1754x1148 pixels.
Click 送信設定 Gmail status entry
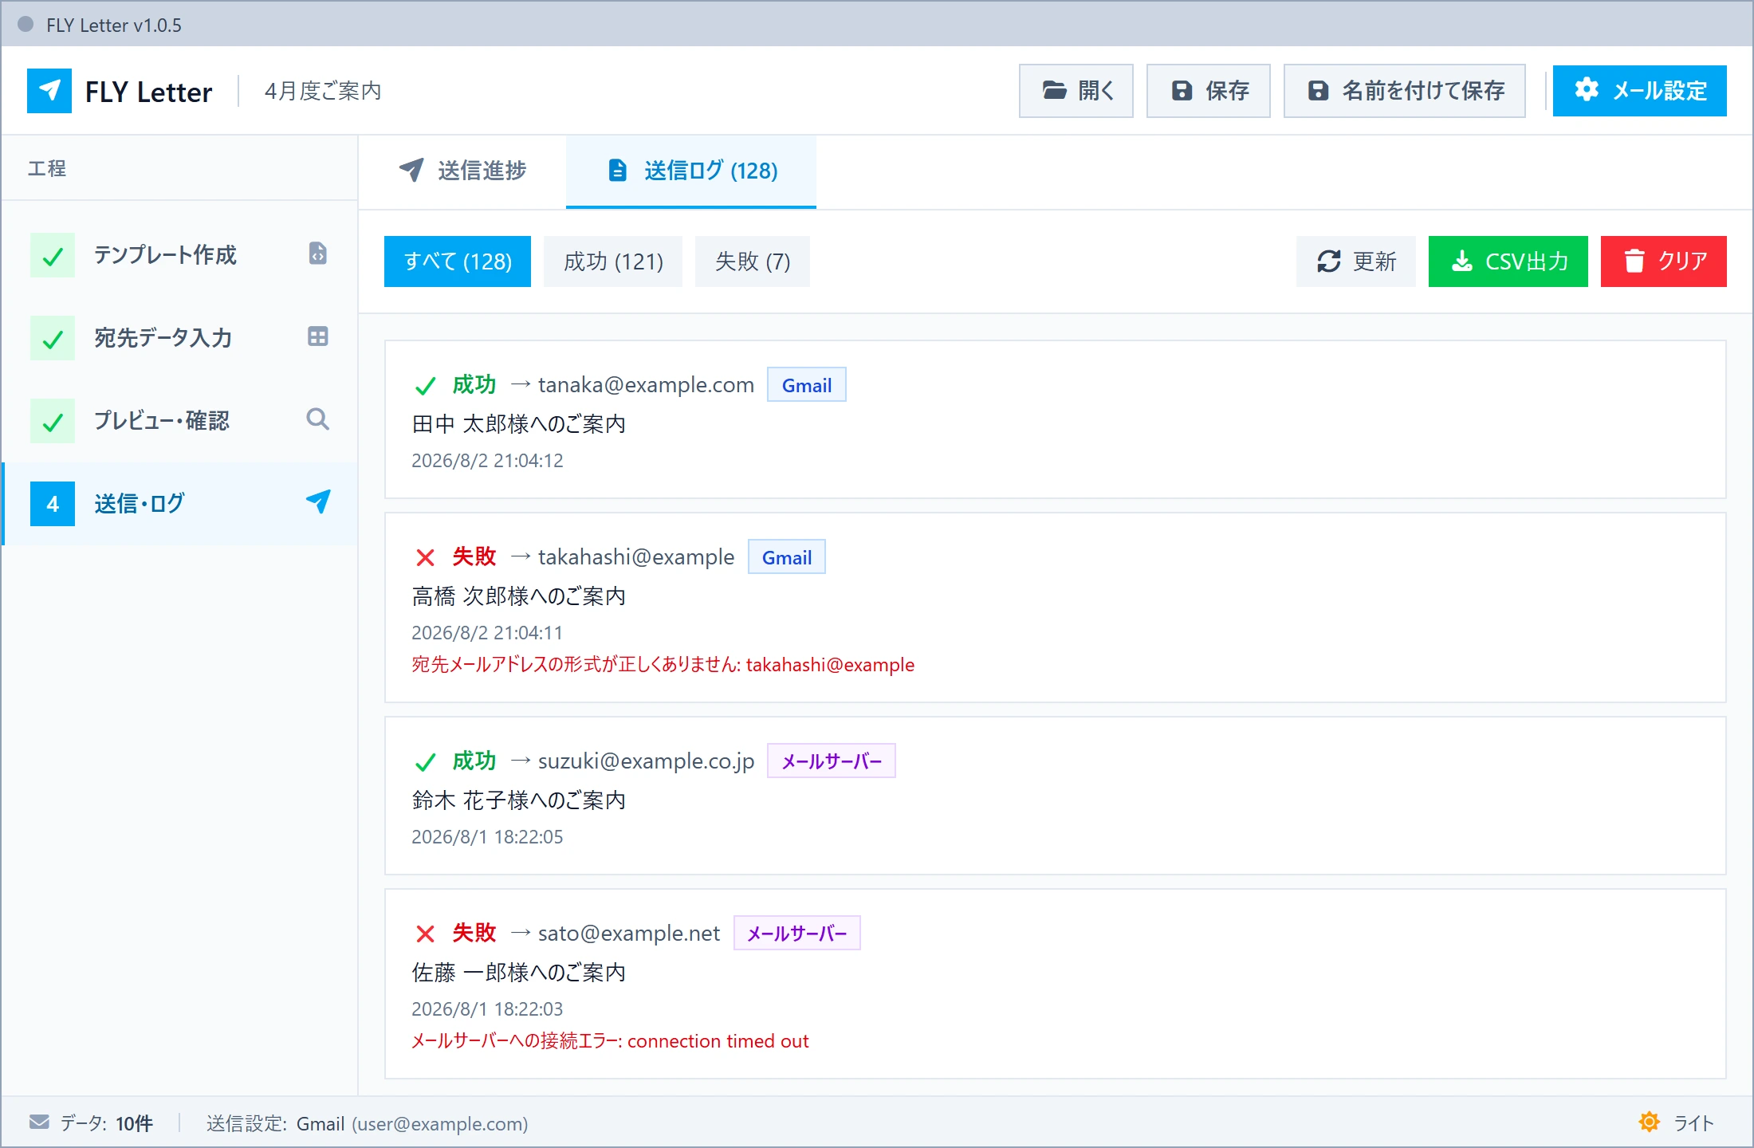coord(367,1123)
